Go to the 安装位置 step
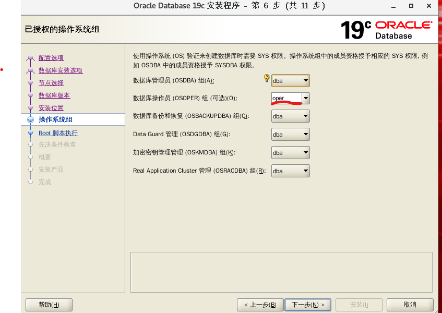The height and width of the screenshot is (313, 442). coord(51,108)
